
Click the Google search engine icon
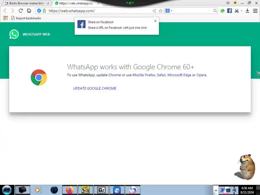coord(168,11)
